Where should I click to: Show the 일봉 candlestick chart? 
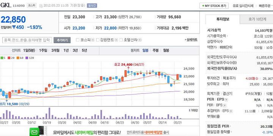pos(145,51)
